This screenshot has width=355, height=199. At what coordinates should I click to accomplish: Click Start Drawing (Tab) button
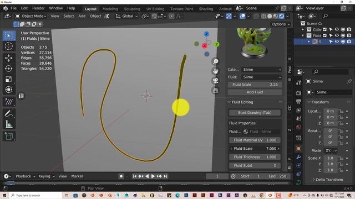[x=255, y=113]
